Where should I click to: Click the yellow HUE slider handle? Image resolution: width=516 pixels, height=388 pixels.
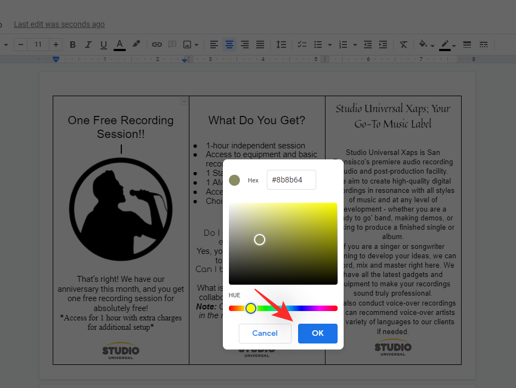pos(250,308)
